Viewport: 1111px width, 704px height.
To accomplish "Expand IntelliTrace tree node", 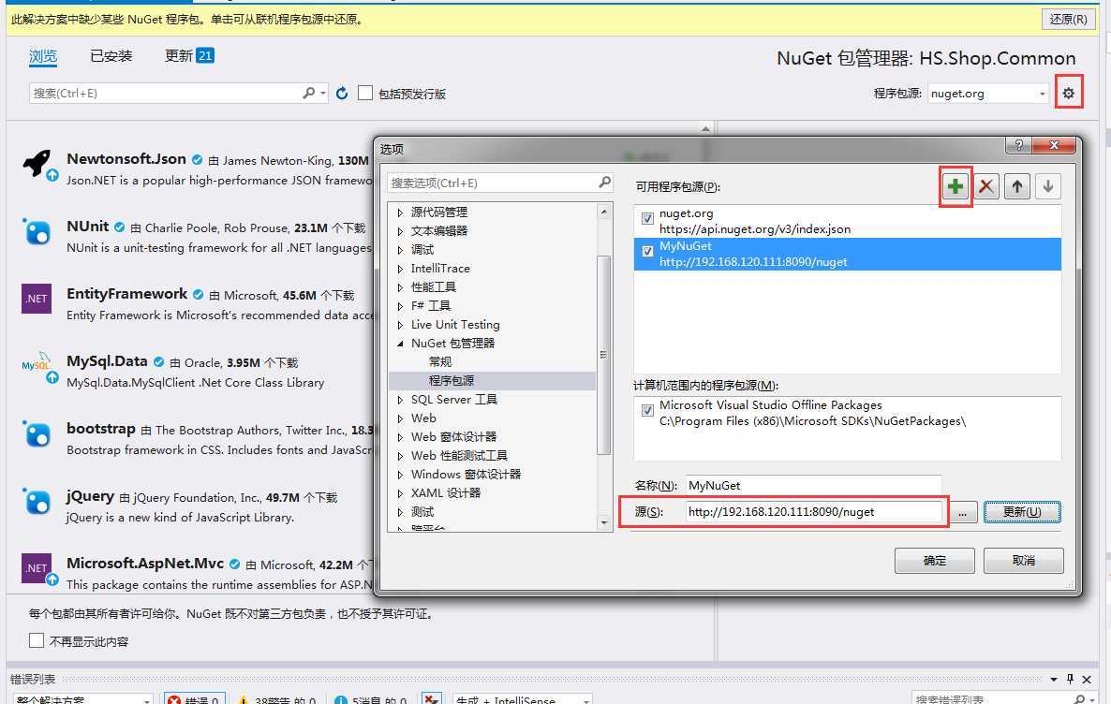I will point(400,269).
